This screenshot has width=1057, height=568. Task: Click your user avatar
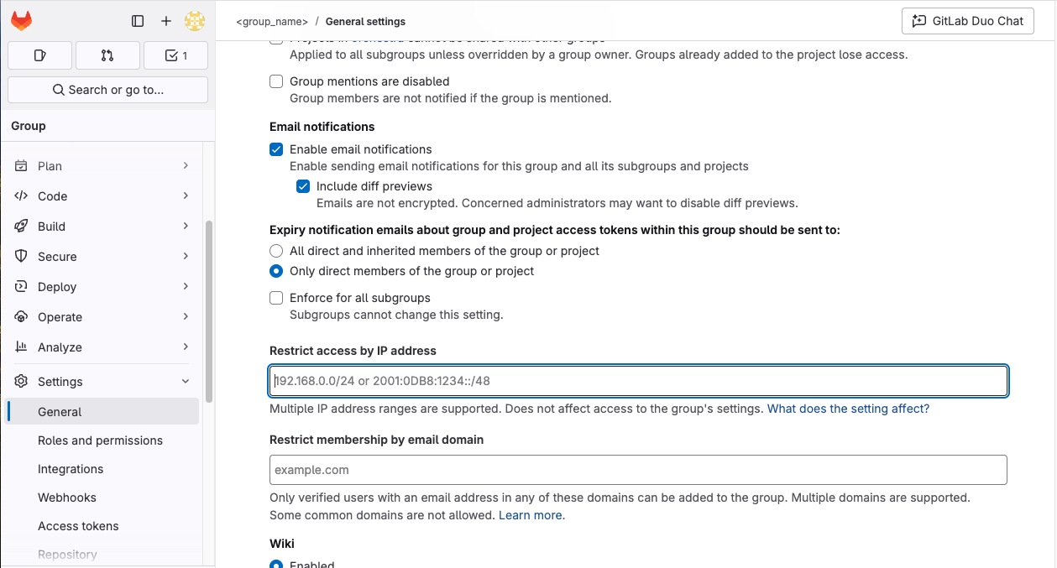click(x=194, y=21)
